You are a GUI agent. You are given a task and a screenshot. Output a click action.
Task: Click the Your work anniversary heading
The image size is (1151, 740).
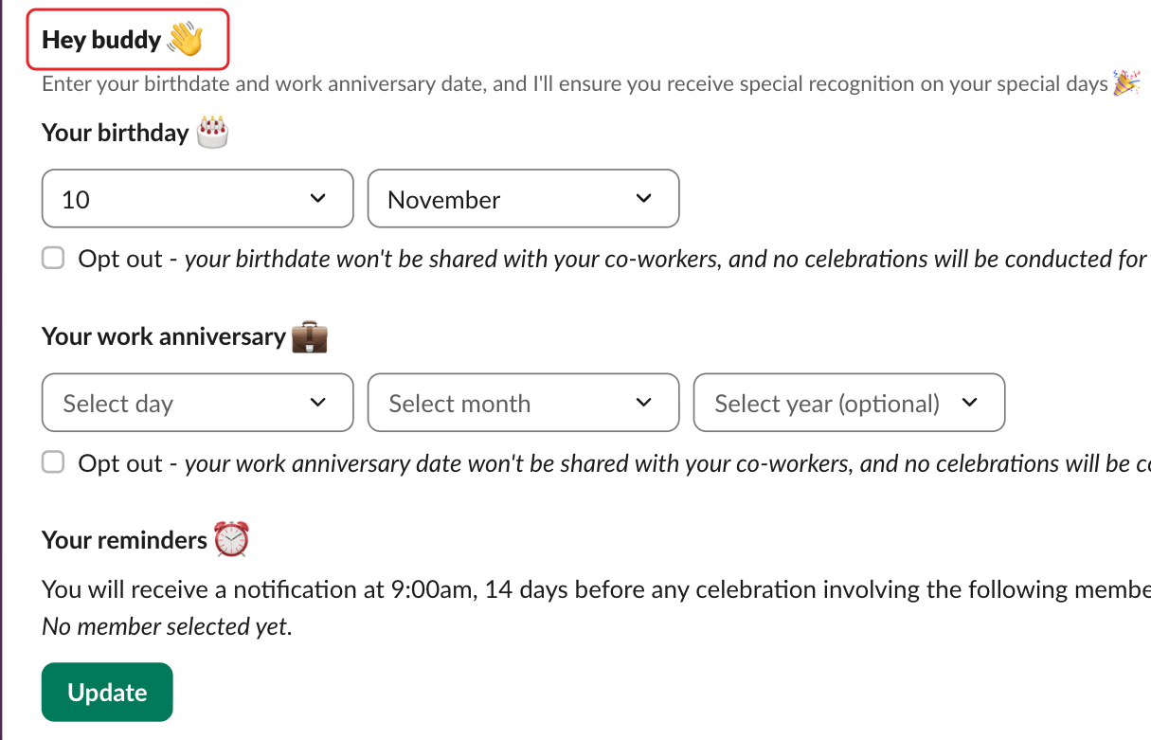pos(164,336)
